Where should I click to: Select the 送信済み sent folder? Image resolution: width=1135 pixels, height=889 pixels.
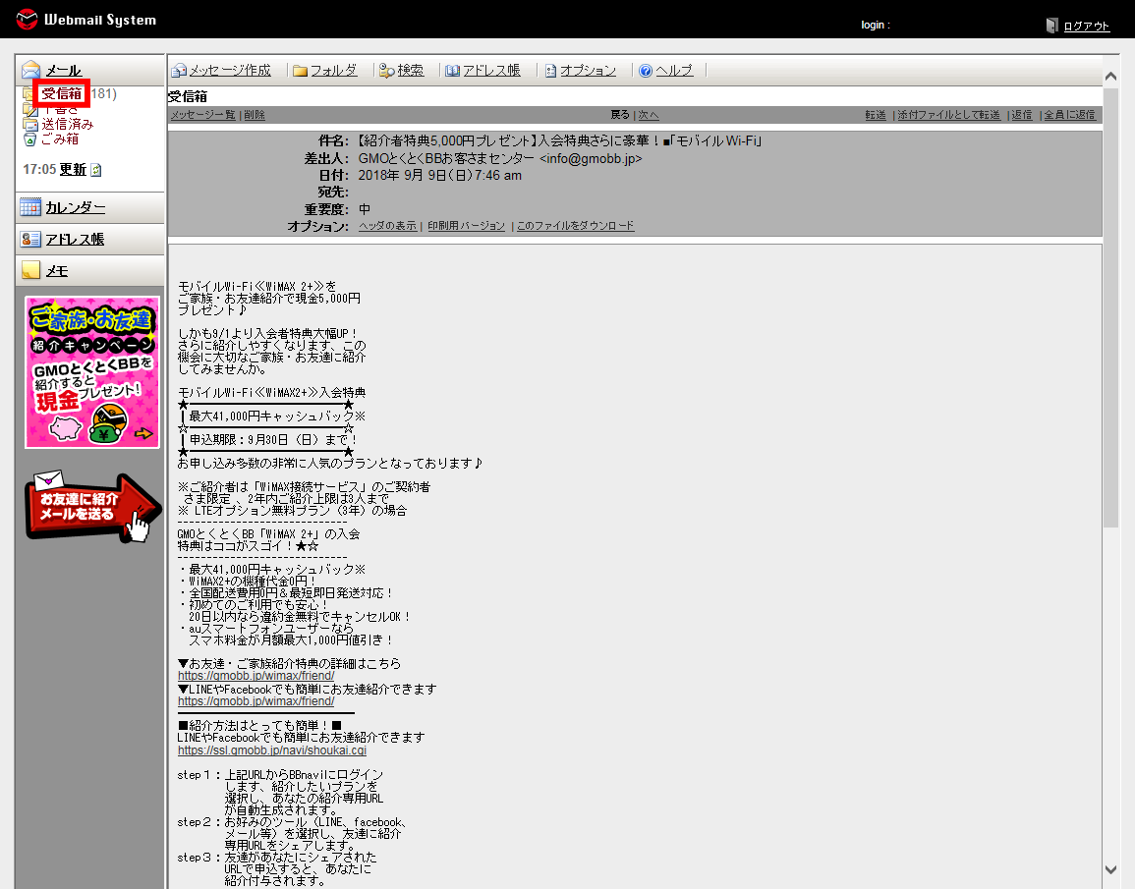tap(65, 125)
